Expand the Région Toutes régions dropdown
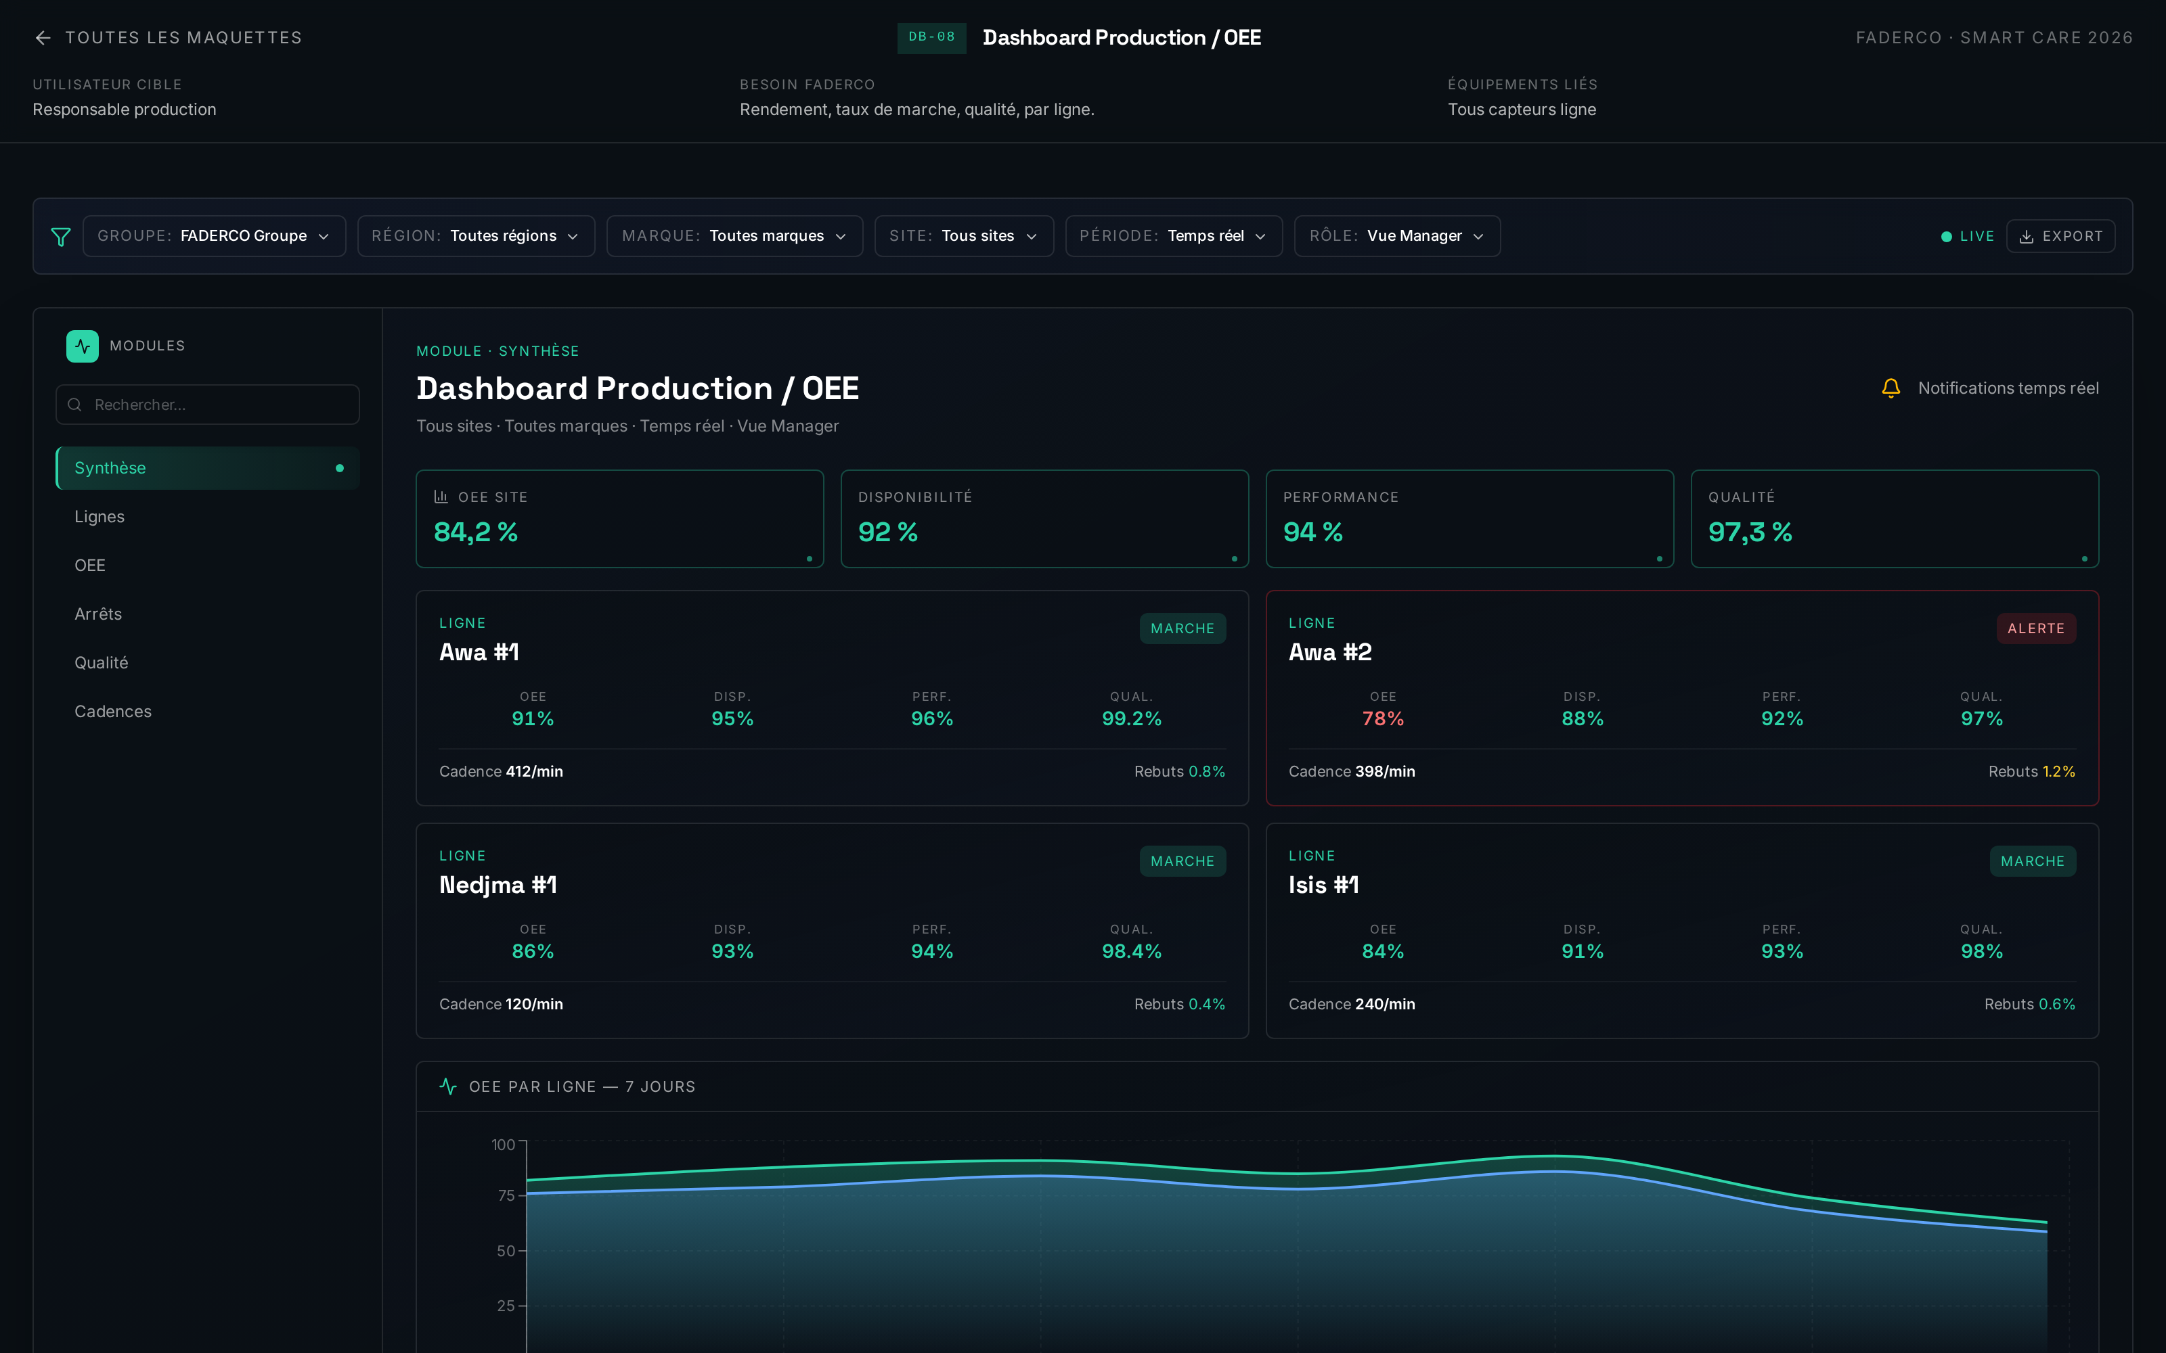 click(476, 236)
